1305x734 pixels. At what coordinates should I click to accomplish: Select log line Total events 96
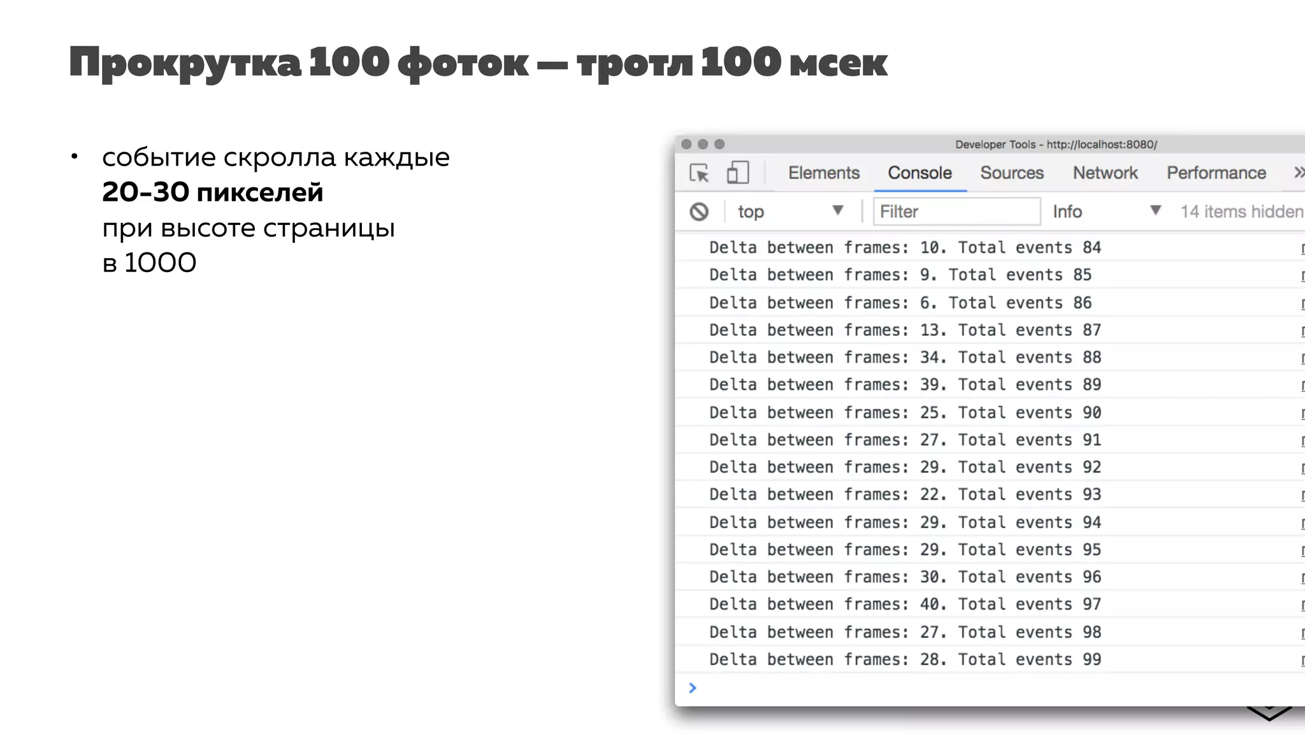[x=989, y=577]
